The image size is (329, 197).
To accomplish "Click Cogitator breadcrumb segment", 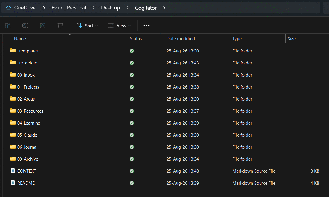I will pos(146,8).
